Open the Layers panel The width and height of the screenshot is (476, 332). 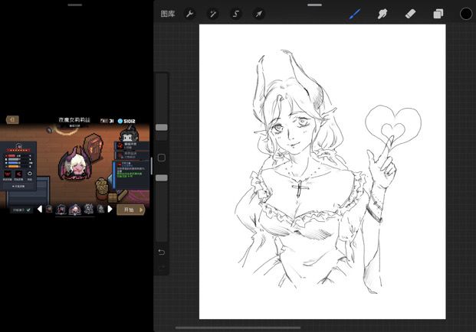438,14
